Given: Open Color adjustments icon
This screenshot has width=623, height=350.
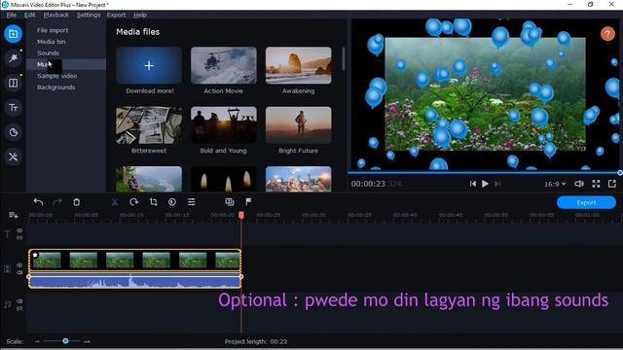Looking at the screenshot, I should (172, 202).
